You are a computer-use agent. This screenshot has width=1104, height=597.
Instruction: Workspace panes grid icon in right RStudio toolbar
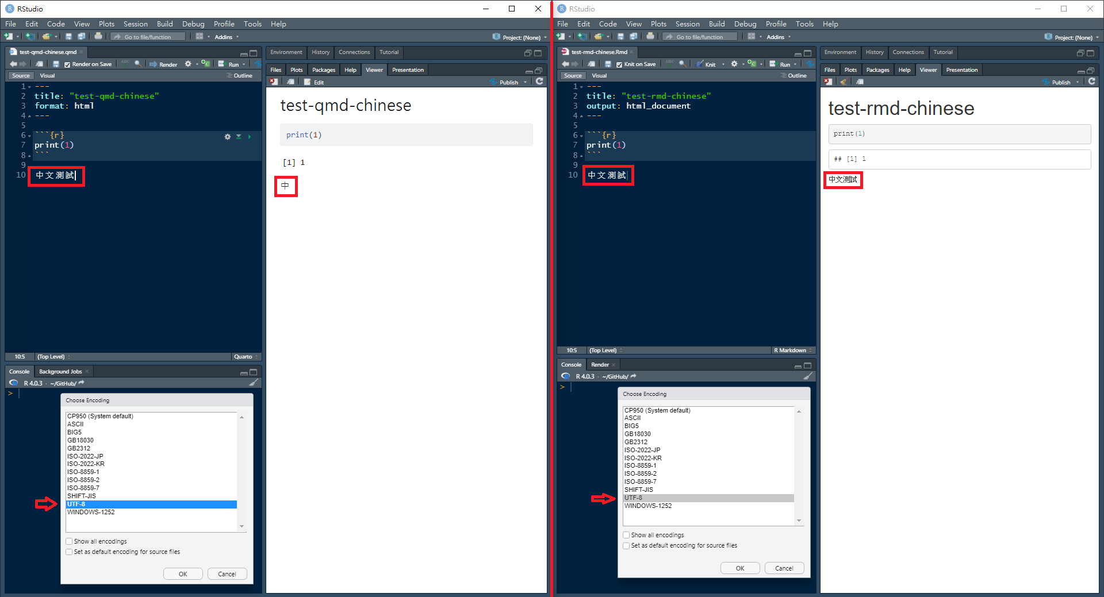tap(752, 36)
